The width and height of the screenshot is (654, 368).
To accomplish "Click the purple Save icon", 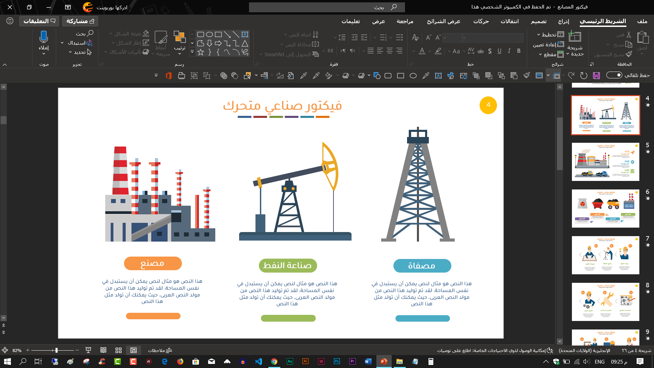I will click(596, 76).
